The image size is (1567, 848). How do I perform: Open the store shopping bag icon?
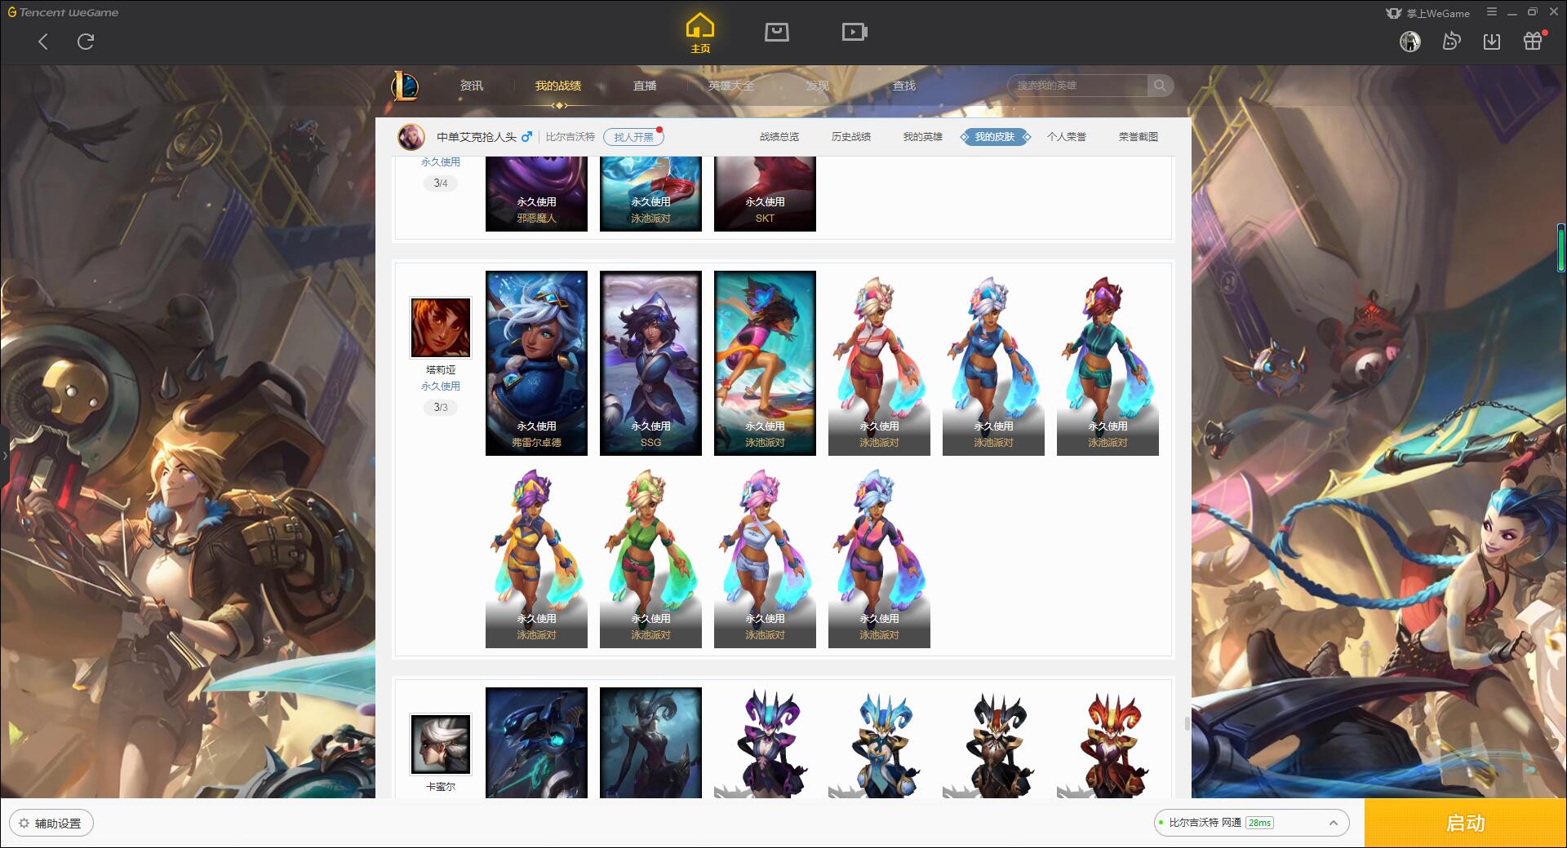(x=776, y=33)
